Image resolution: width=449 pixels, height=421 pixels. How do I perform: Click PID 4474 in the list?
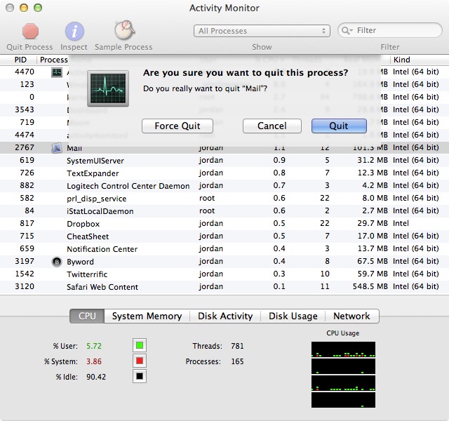(25, 135)
